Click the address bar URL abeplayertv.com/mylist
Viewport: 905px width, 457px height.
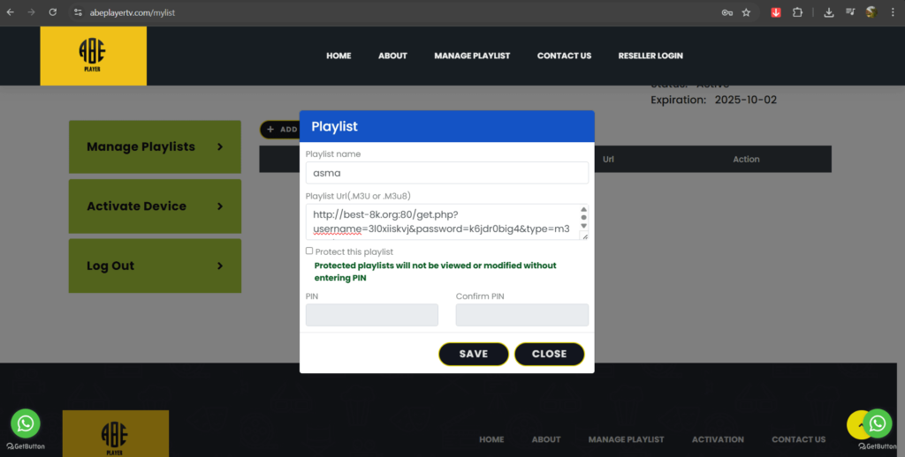click(x=133, y=12)
